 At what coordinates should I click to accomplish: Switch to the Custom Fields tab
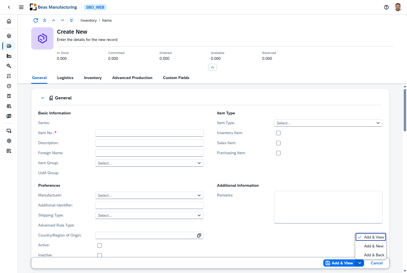(176, 78)
